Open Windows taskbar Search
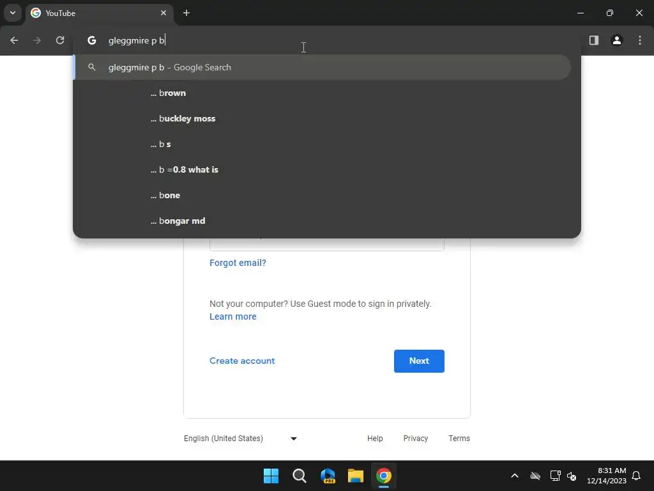 point(299,476)
